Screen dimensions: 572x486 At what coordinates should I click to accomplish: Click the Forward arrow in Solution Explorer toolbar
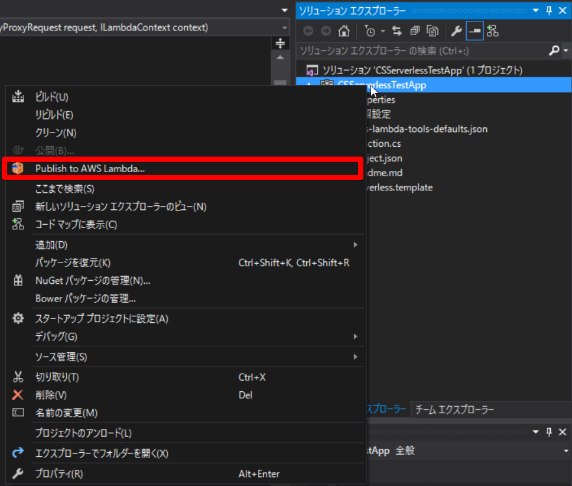coord(326,31)
